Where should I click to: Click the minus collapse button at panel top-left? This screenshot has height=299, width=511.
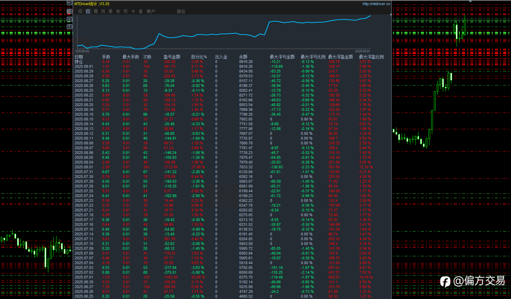(x=69, y=3)
